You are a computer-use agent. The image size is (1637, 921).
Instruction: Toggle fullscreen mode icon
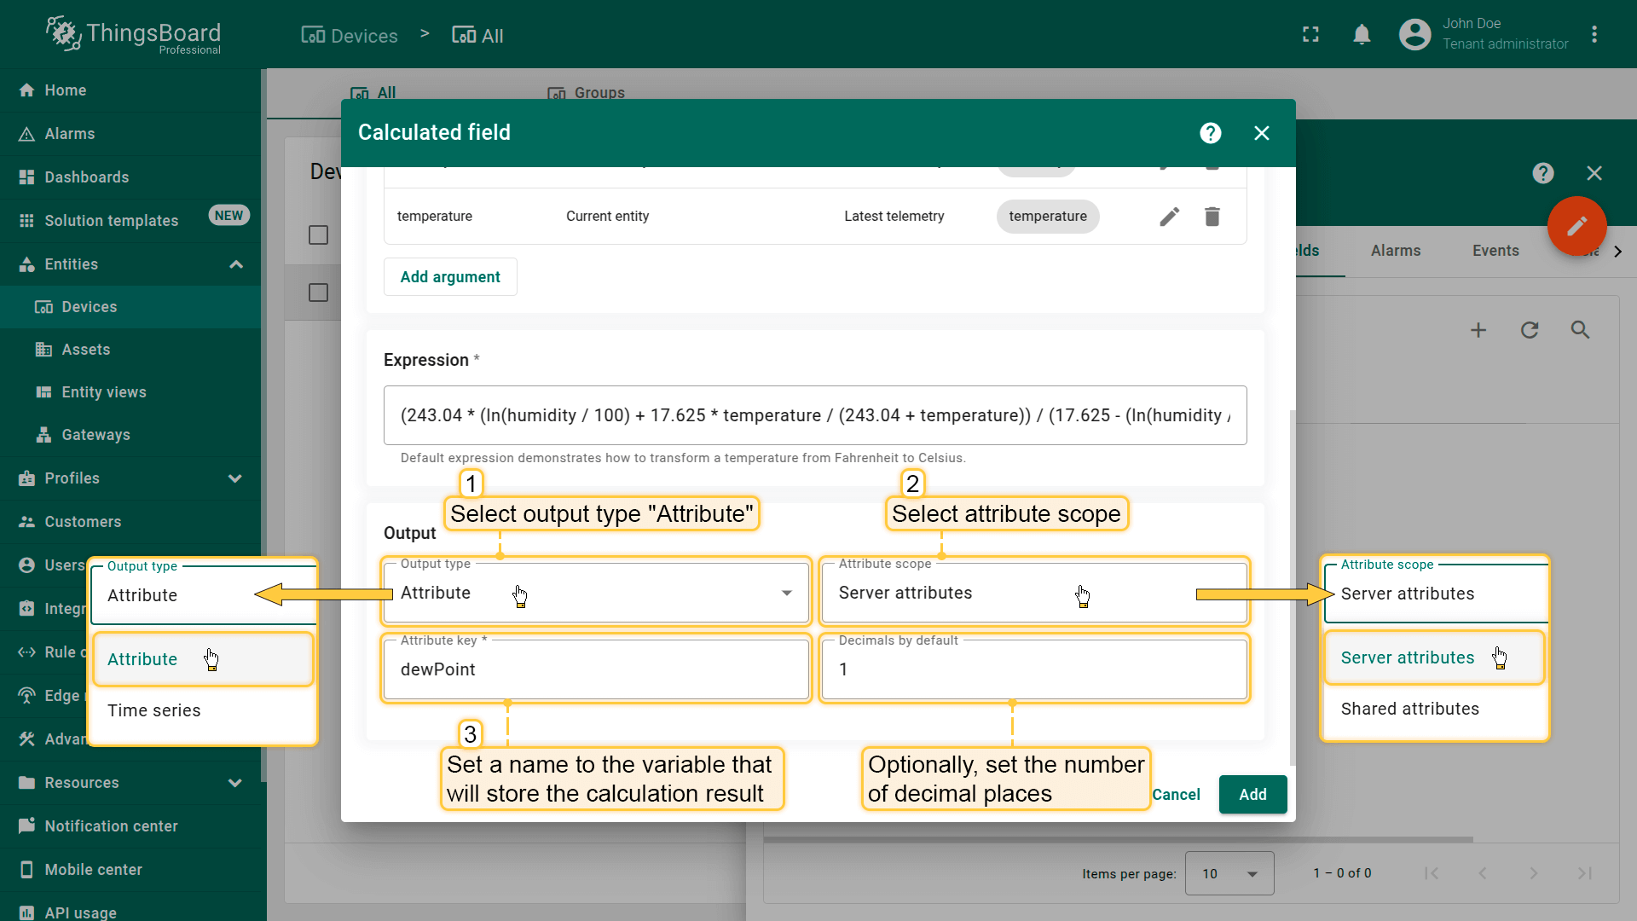pos(1310,35)
